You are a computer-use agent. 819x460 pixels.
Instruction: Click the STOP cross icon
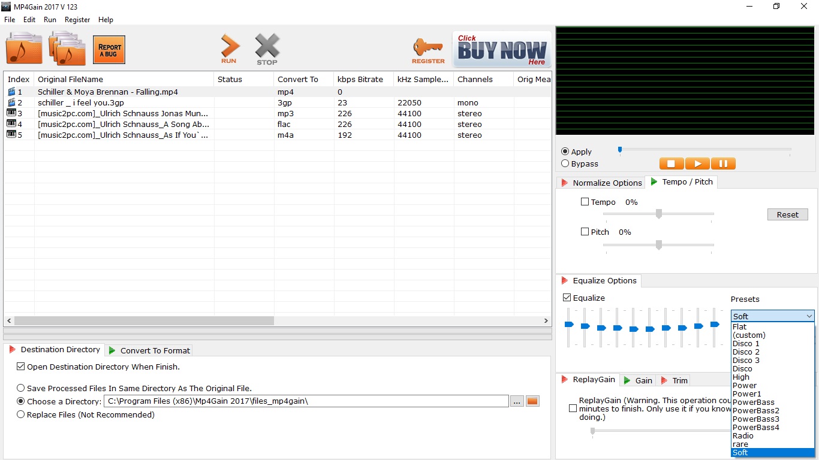[x=267, y=49]
